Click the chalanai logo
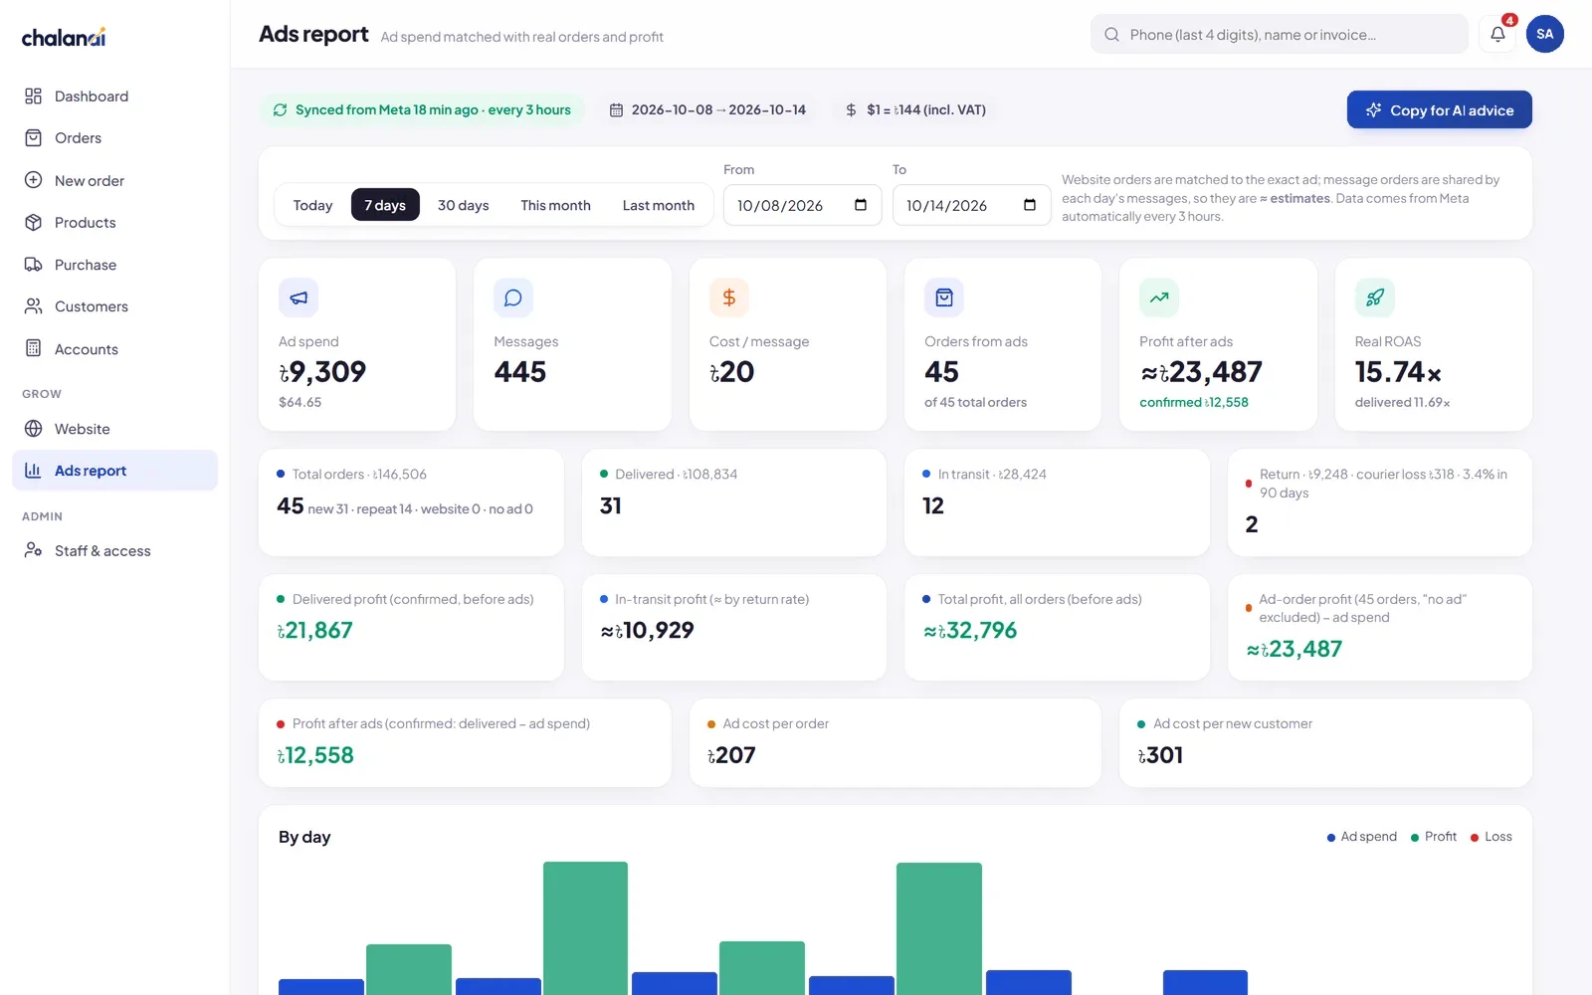1592x995 pixels. (x=64, y=38)
